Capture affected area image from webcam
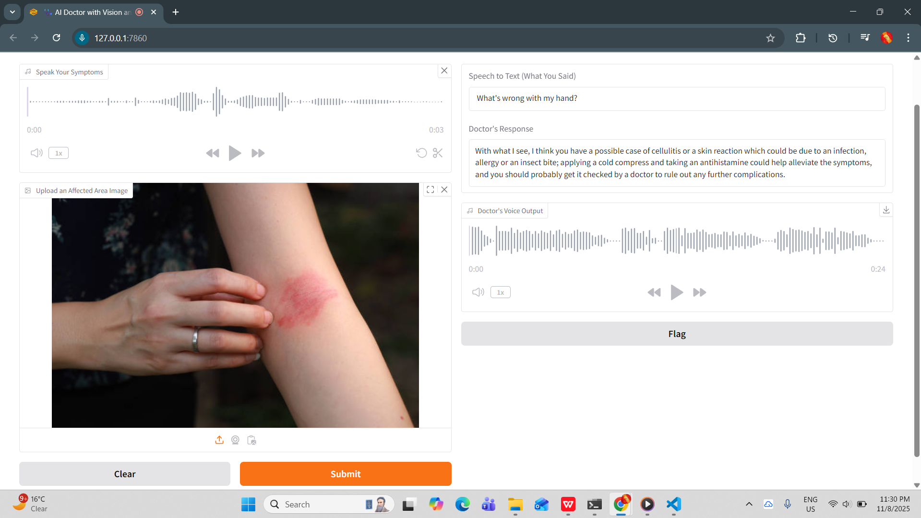 coord(235,440)
